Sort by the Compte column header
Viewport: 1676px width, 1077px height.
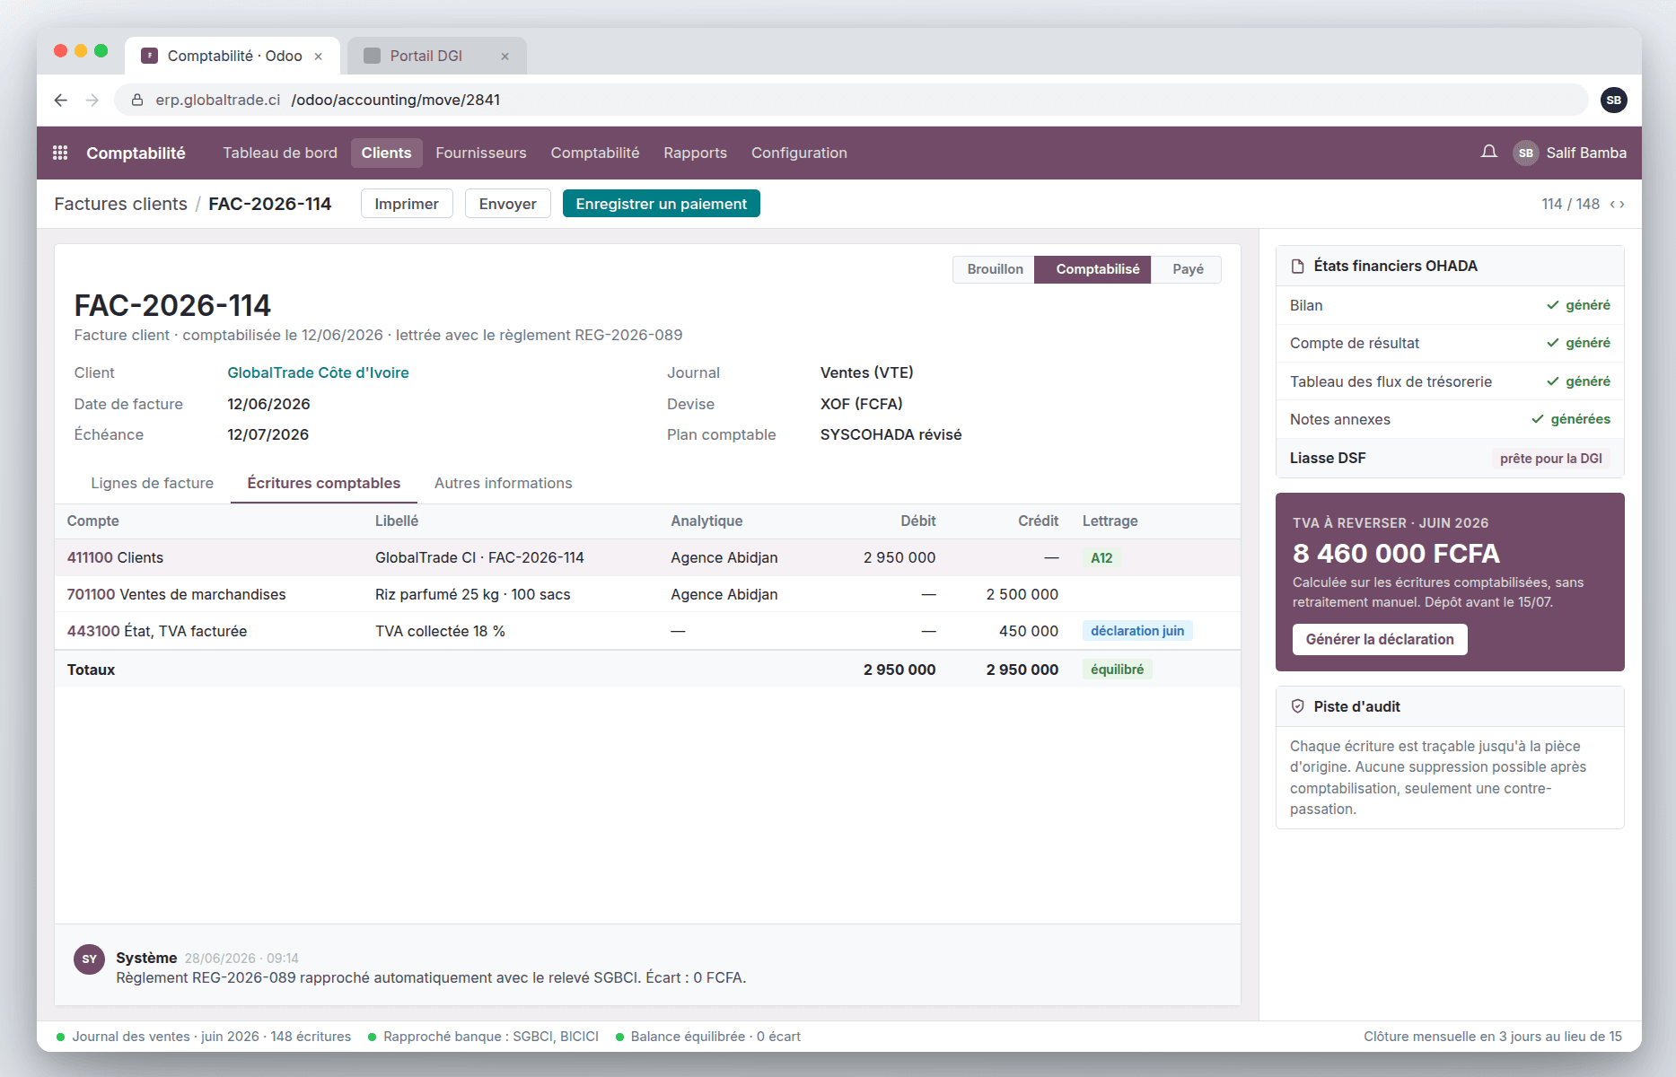[x=93, y=521]
